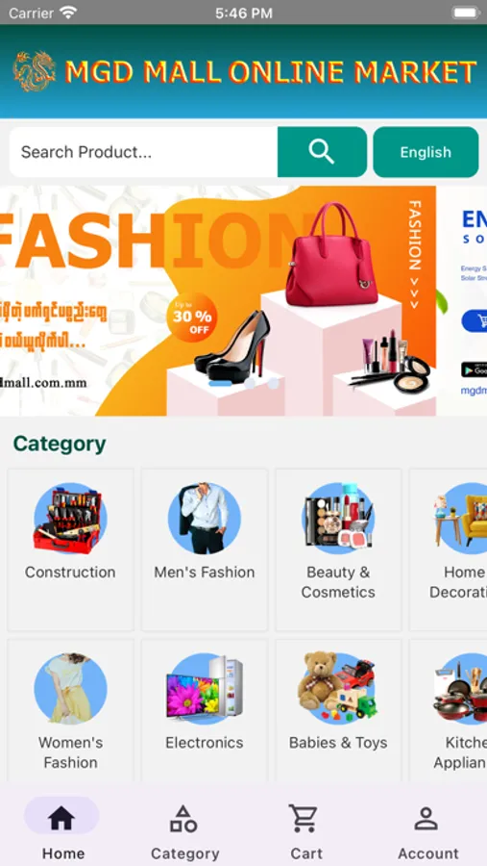Switch to the Category tab
Screen dimensions: 487x866
point(184,831)
